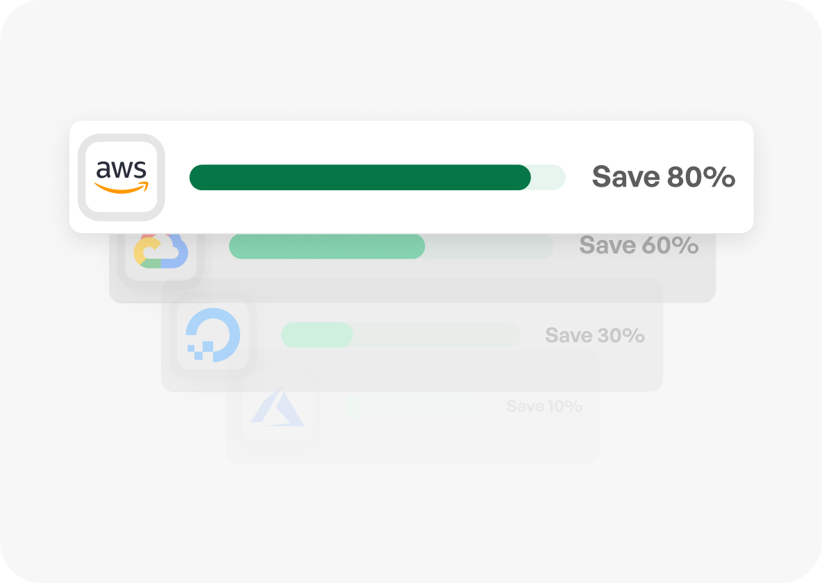Click the unfilled part of Google Cloud bar
822x583 pixels.
488,246
